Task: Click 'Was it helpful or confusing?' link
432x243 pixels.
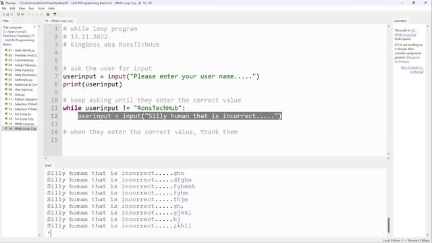Action: (412, 70)
